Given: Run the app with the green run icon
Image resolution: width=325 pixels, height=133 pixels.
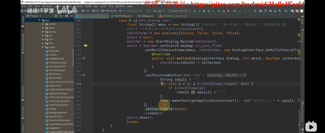Looking at the screenshot, I should click(194, 11).
